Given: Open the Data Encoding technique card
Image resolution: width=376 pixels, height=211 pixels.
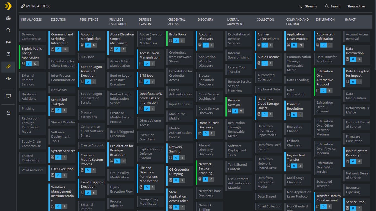Looking at the screenshot, I should pos(298,80).
